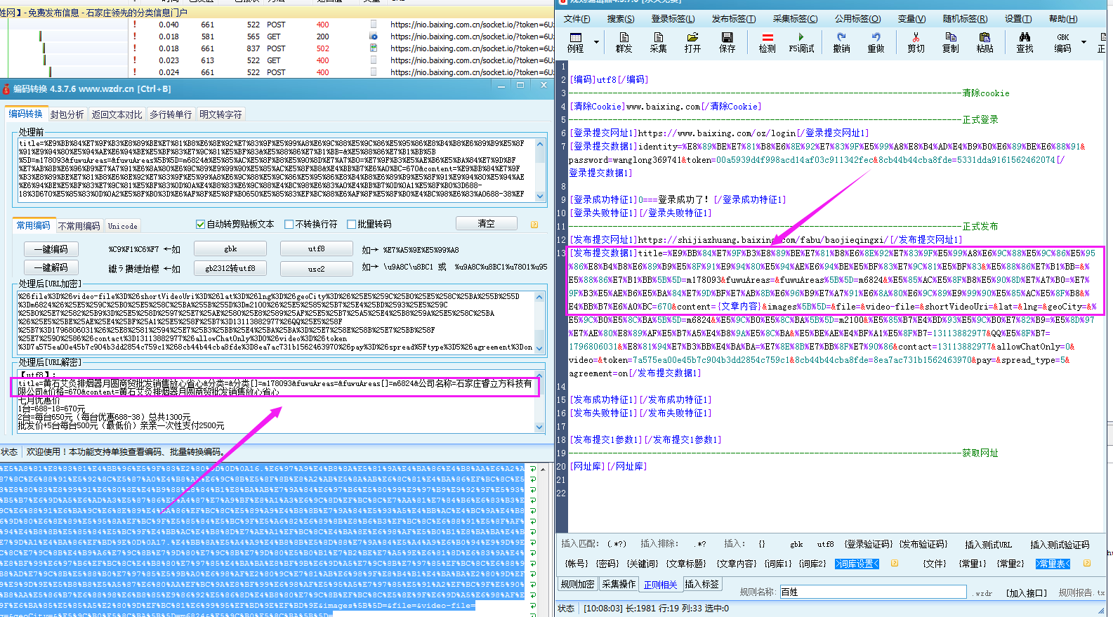The image size is (1113, 617).
Task: Switch to 返回文本对比 tab
Action: (117, 114)
